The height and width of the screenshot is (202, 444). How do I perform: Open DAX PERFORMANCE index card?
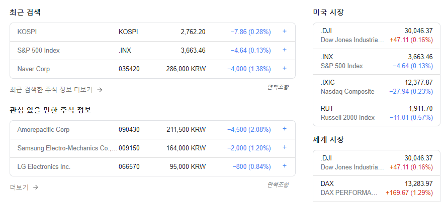[x=377, y=188]
